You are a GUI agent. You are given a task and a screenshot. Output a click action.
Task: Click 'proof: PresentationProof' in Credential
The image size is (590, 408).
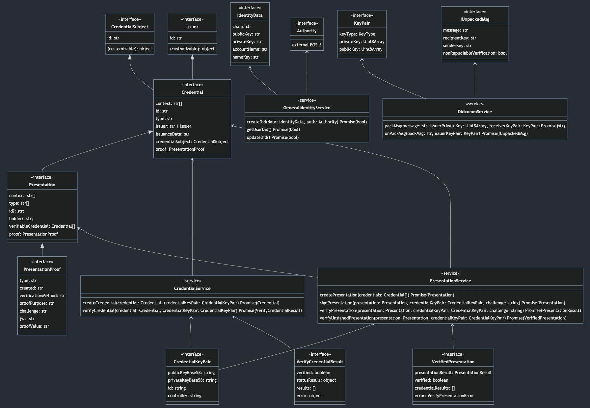[x=180, y=149]
